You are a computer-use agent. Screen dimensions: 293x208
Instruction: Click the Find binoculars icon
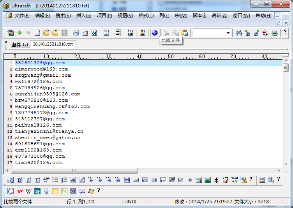coord(239,33)
